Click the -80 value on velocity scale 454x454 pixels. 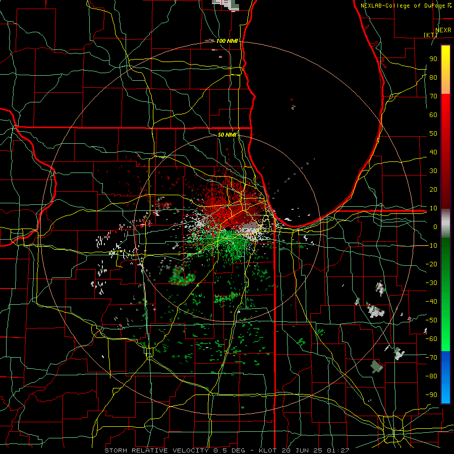[x=431, y=376]
